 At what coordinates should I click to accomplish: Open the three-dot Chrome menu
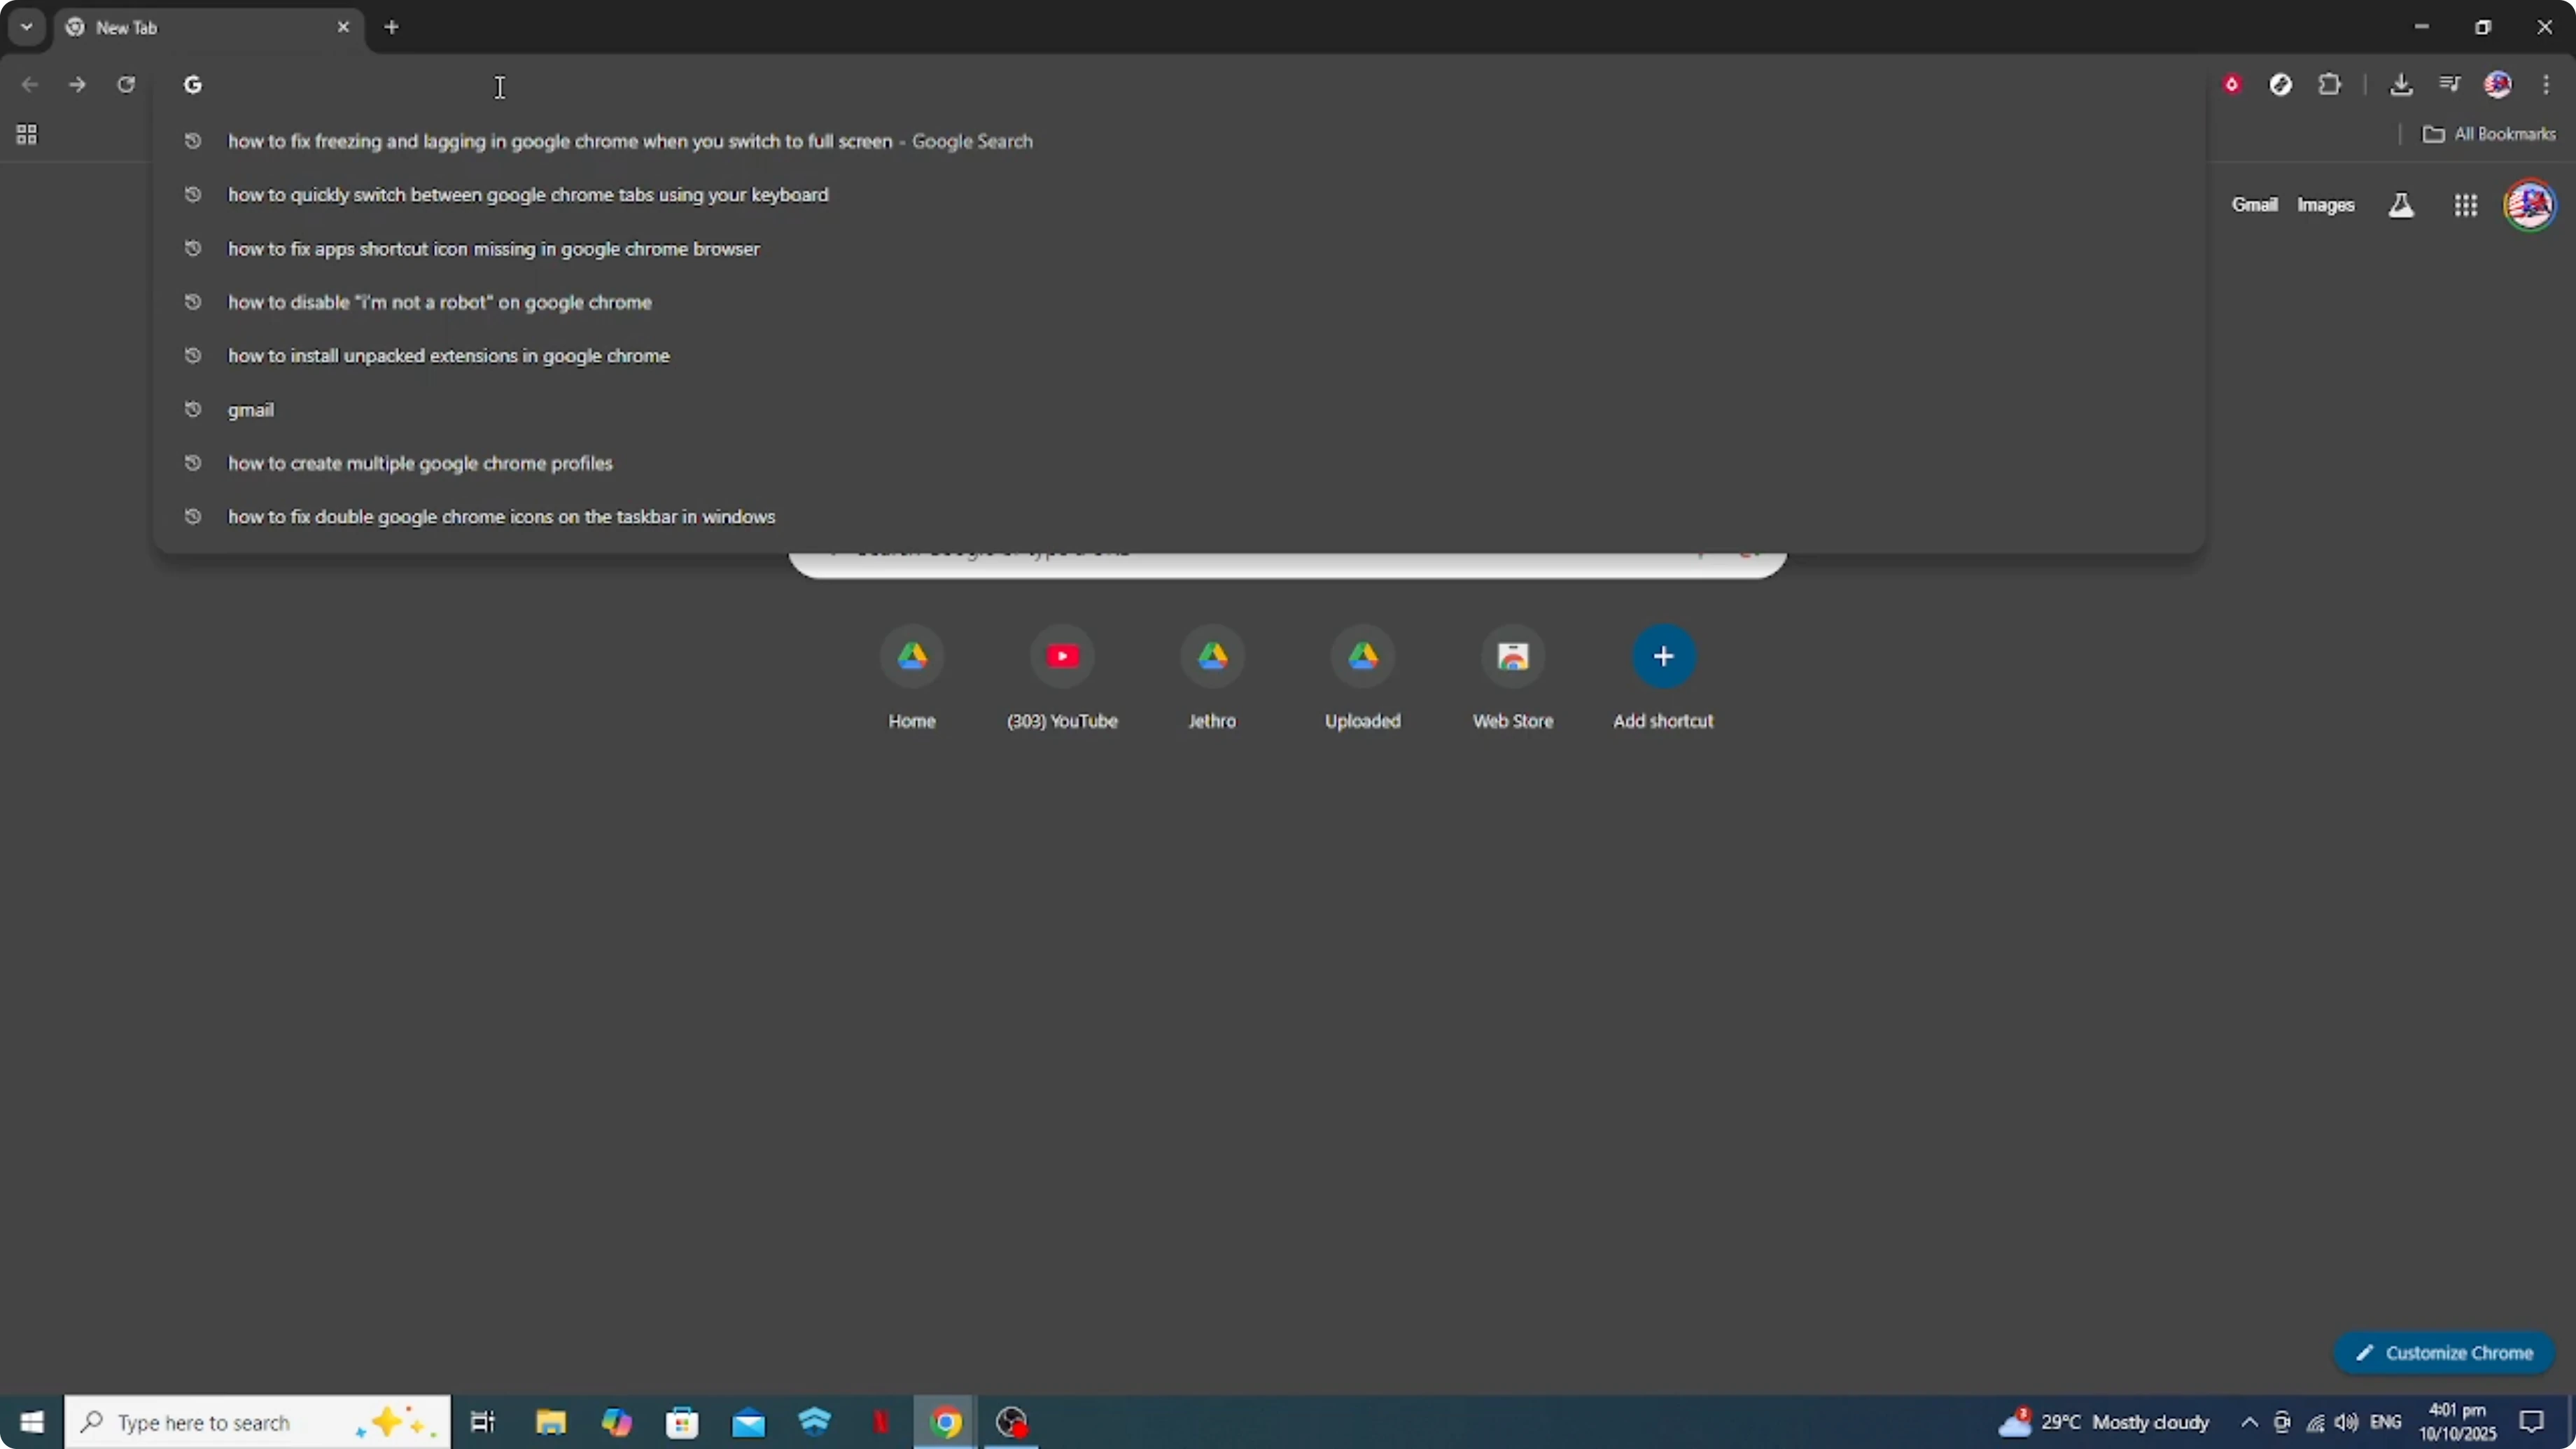click(x=2547, y=84)
